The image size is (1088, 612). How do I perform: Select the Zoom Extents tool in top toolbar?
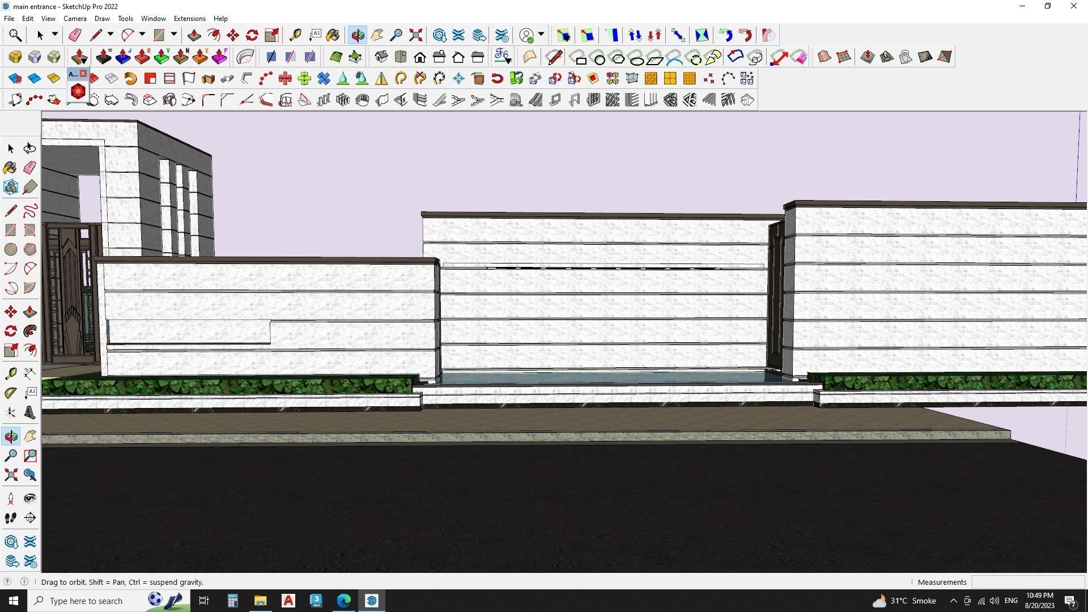[416, 35]
